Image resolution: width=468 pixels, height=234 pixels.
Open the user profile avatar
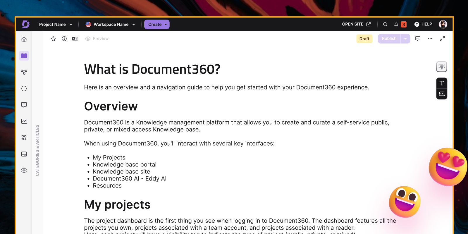click(443, 24)
